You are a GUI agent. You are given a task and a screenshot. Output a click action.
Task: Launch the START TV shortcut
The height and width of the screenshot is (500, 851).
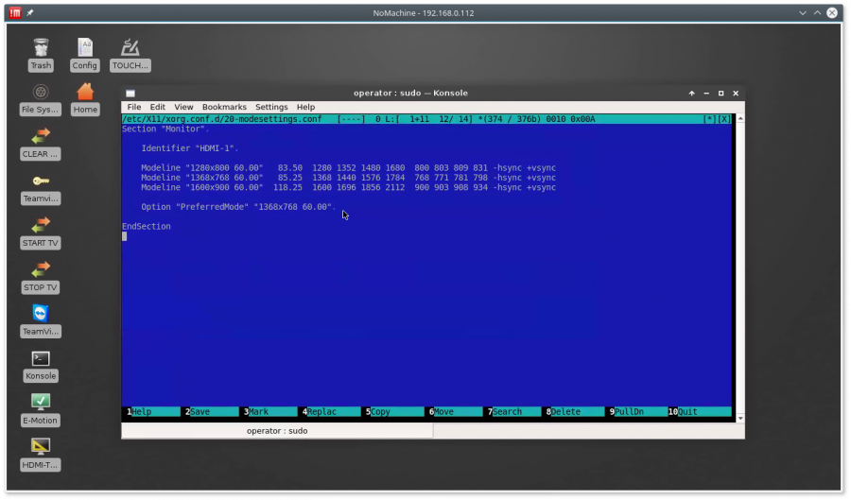(40, 228)
